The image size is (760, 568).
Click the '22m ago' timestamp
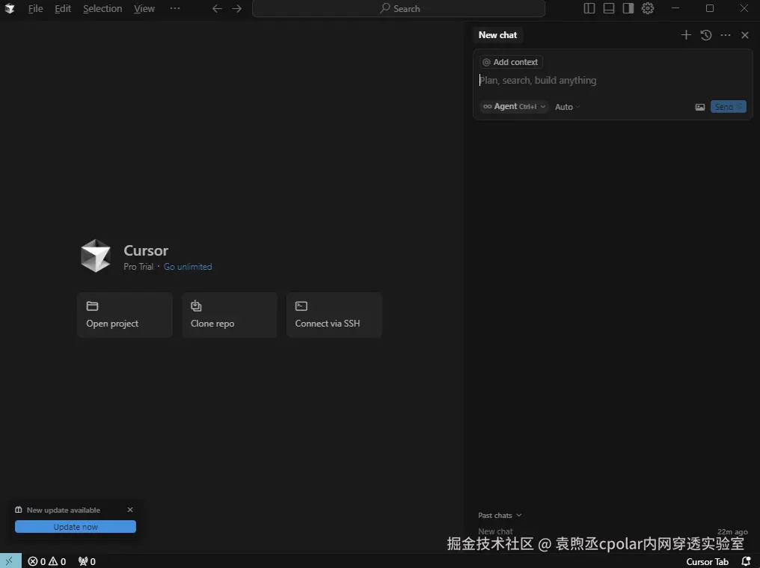(732, 531)
